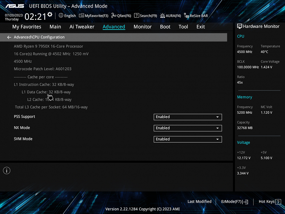This screenshot has height=214, width=285.
Task: Click Last Modified button
Action: click(199, 202)
